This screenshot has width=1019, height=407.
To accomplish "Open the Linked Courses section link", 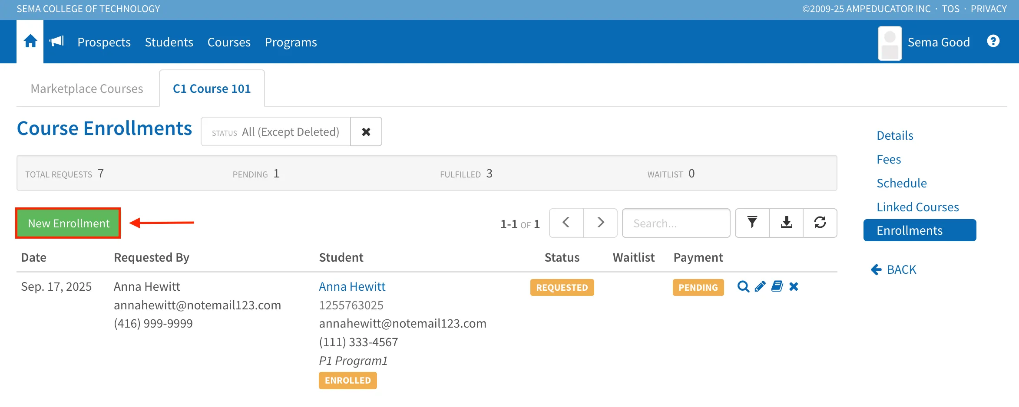I will [x=918, y=207].
